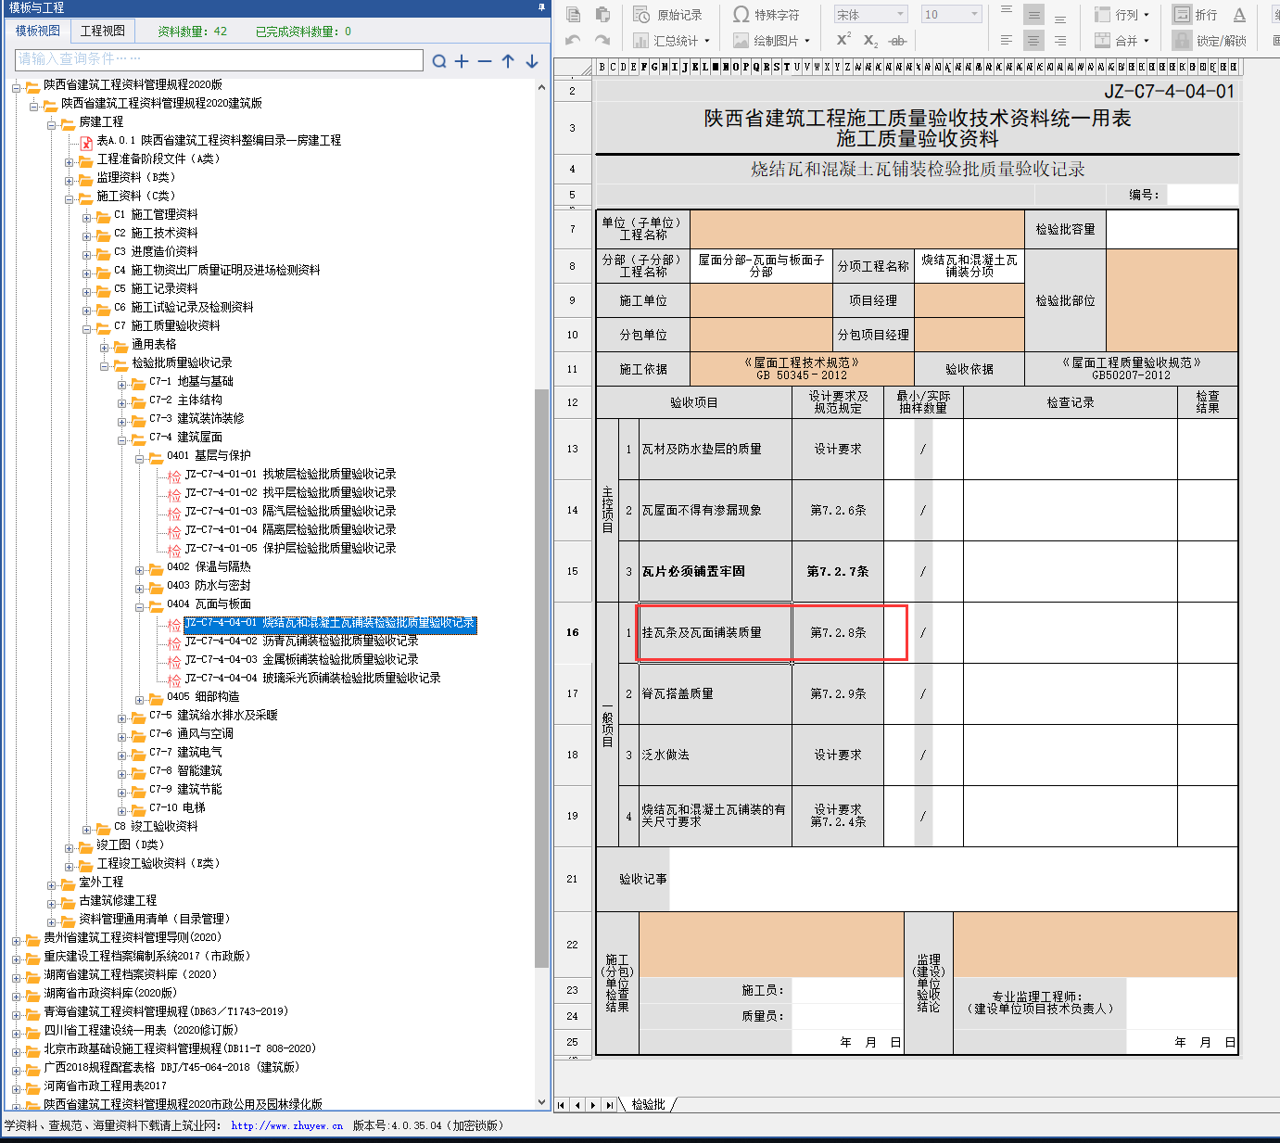Click the search magnifier icon
This screenshot has height=1143, width=1280.
[x=439, y=61]
